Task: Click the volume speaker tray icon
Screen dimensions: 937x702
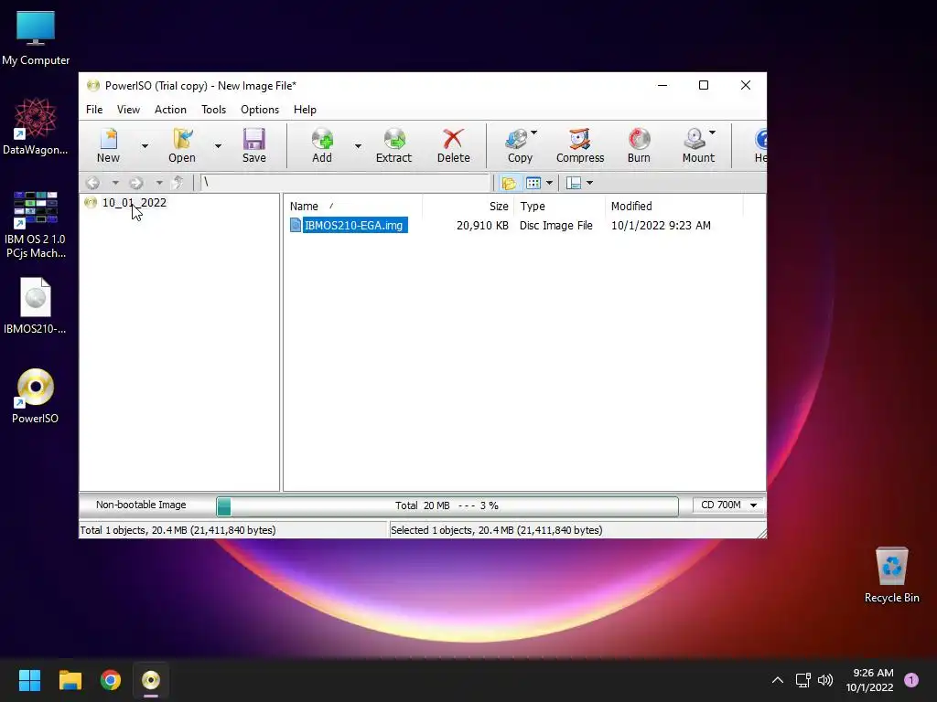Action: pos(825,680)
